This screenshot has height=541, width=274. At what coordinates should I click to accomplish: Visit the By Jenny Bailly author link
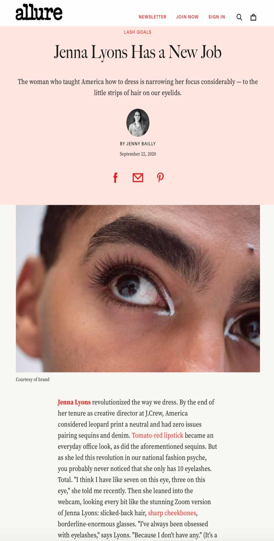[138, 144]
